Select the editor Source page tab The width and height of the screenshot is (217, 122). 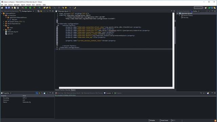[73, 90]
